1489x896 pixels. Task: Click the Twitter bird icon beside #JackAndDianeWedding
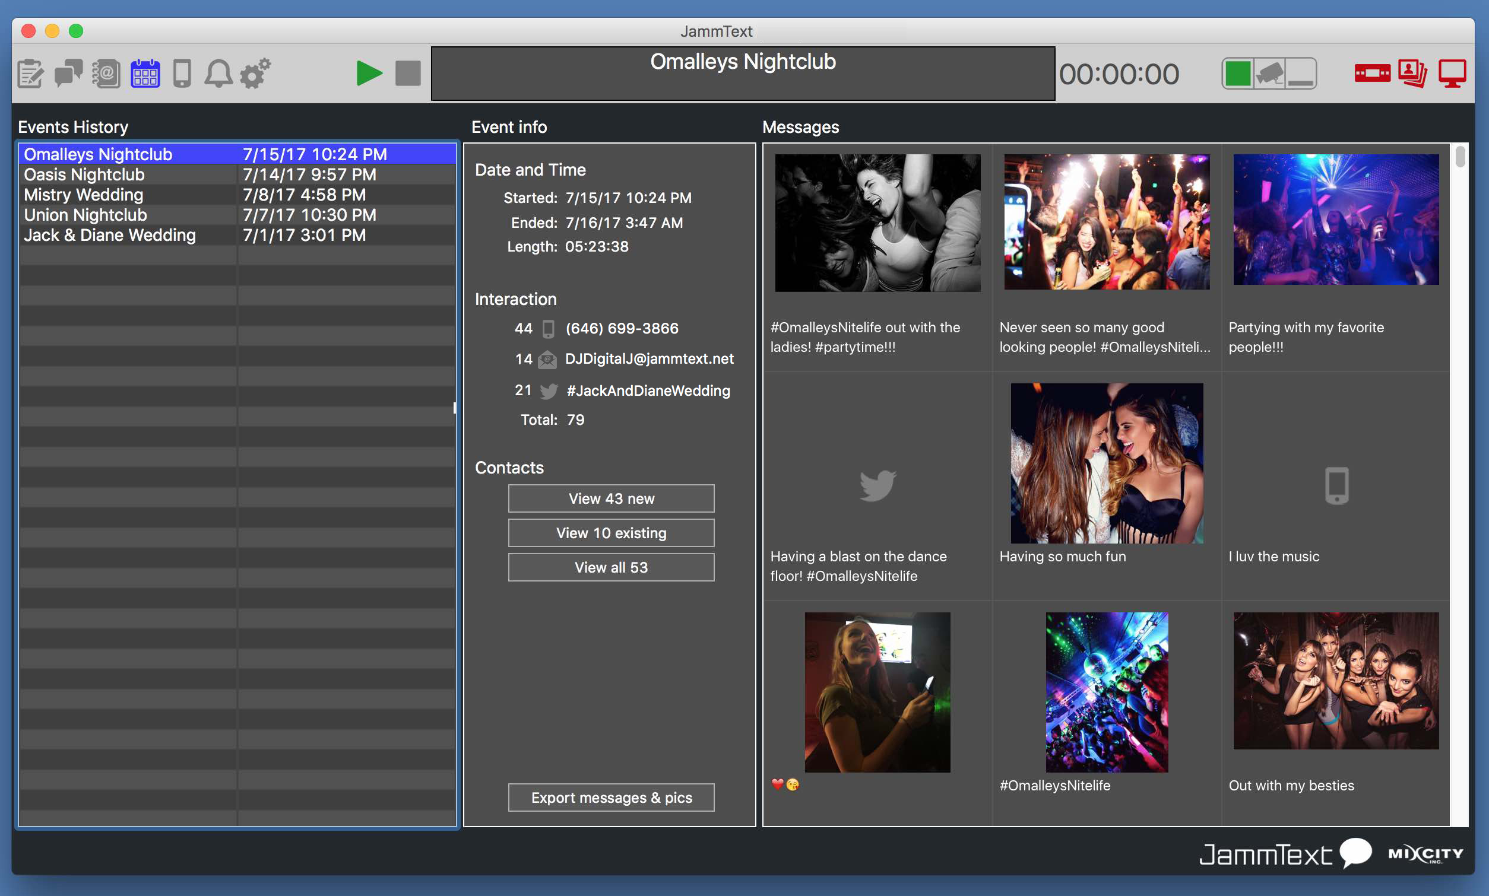pos(549,391)
